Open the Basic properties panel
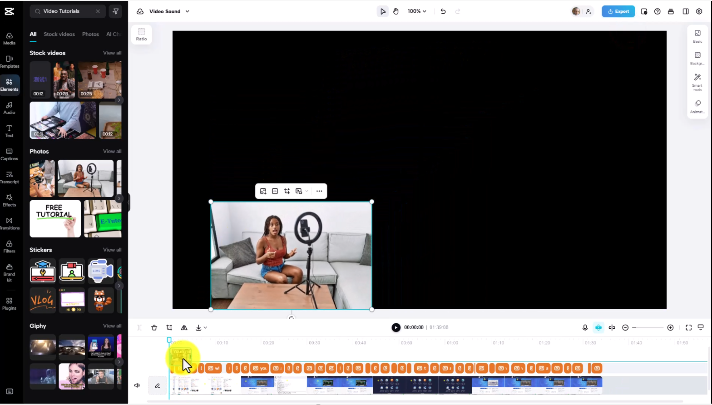 click(x=697, y=36)
